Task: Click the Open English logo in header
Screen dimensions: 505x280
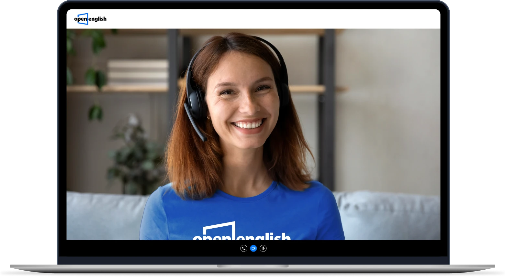Action: (90, 19)
